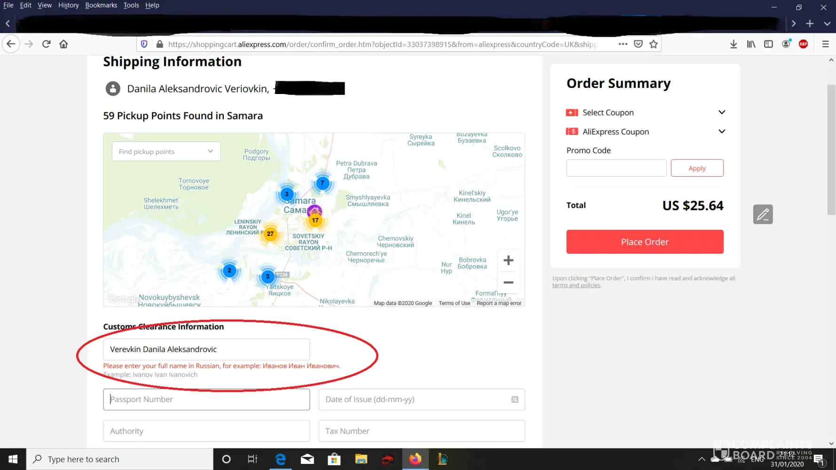The width and height of the screenshot is (836, 470).
Task: Bookmark this page with the star
Action: [x=654, y=44]
